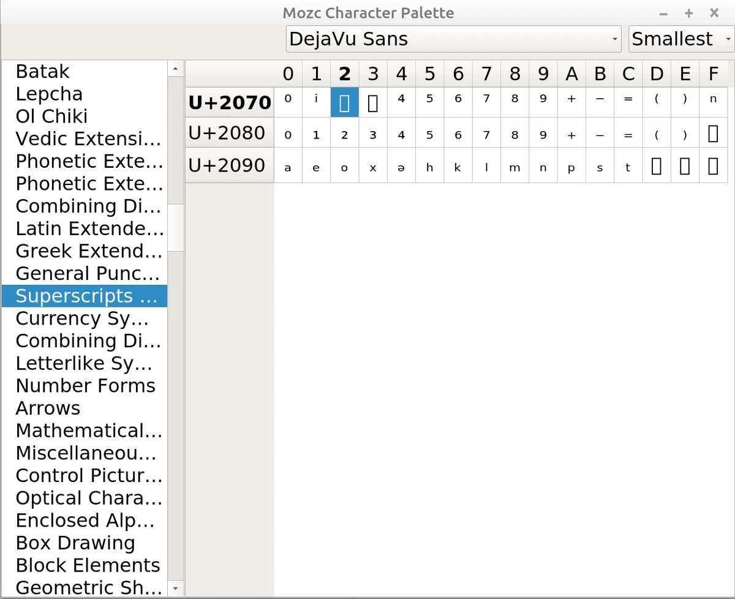Pick subscript 0 in row U+2080

click(x=288, y=134)
